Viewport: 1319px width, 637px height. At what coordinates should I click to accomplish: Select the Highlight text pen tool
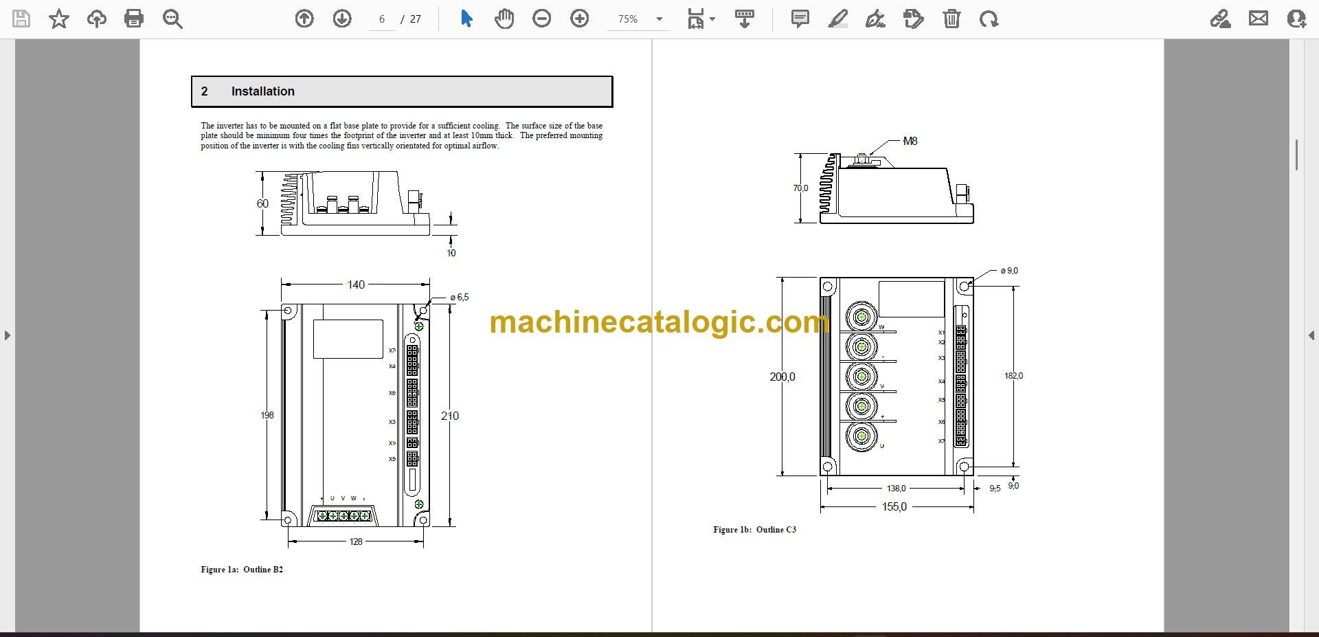tap(838, 19)
